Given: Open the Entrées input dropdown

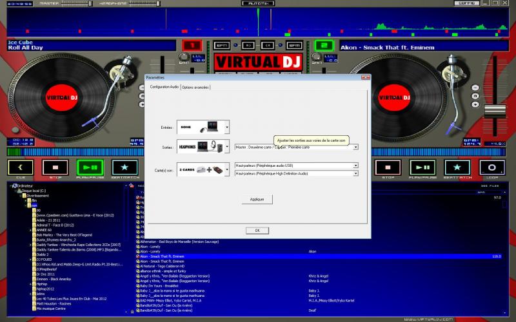Looking at the screenshot, I should [x=227, y=128].
